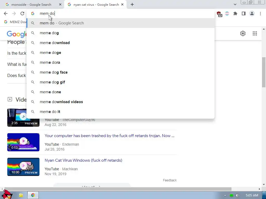Play the 0:52 Enderman video thumbnail
The height and width of the screenshot is (199, 266).
point(23,142)
